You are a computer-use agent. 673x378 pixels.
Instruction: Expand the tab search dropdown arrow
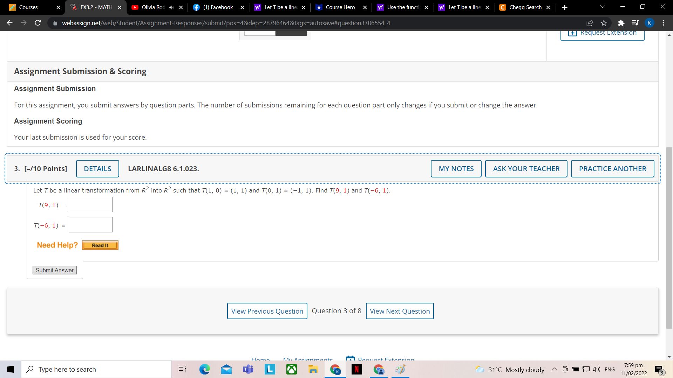(x=603, y=7)
